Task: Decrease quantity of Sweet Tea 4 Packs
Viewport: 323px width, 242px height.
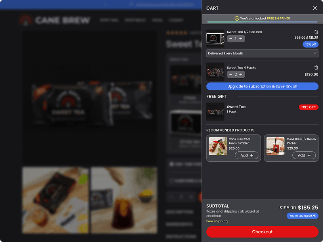Action: [x=231, y=75]
